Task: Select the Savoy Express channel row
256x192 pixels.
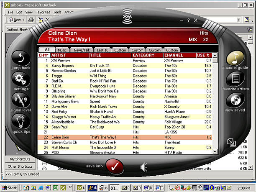Action: 125,66
